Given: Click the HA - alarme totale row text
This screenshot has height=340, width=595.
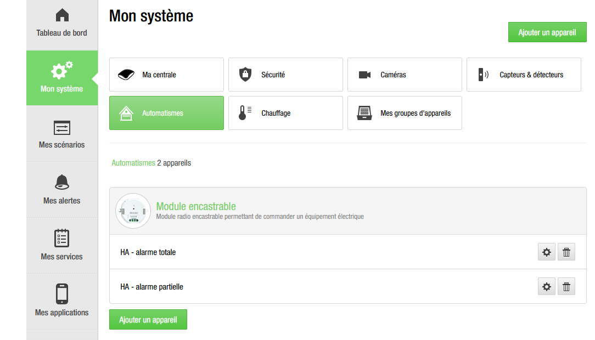Looking at the screenshot, I should click(x=148, y=252).
